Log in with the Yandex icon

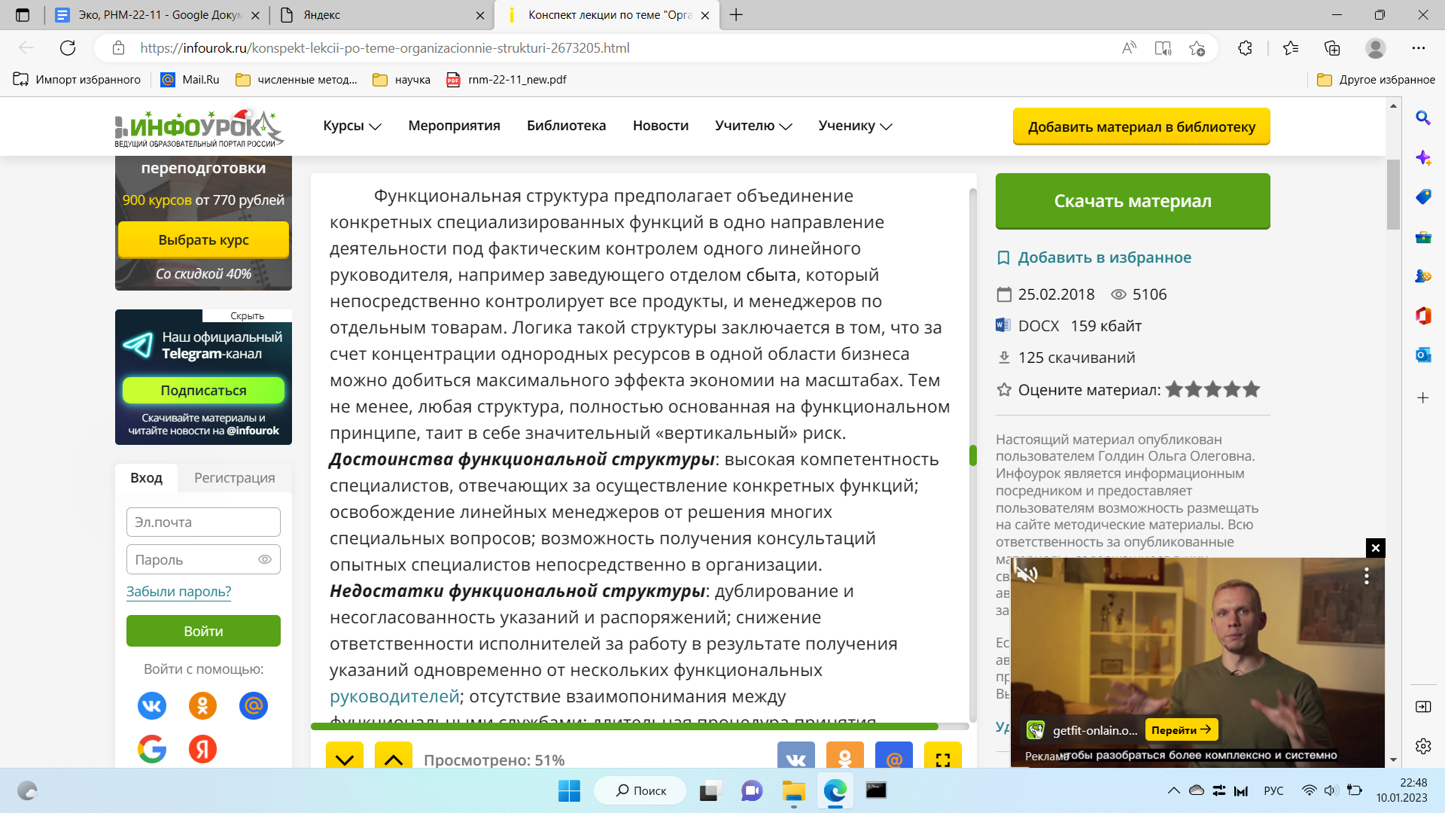202,749
